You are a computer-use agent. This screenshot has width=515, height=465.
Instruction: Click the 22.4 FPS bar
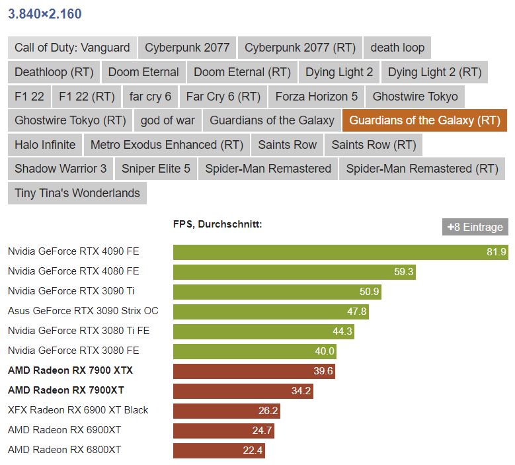pyautogui.click(x=219, y=450)
